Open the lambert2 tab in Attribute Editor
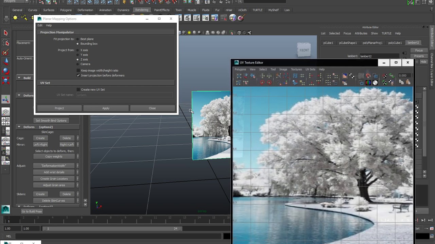The image size is (435, 244). [413, 43]
